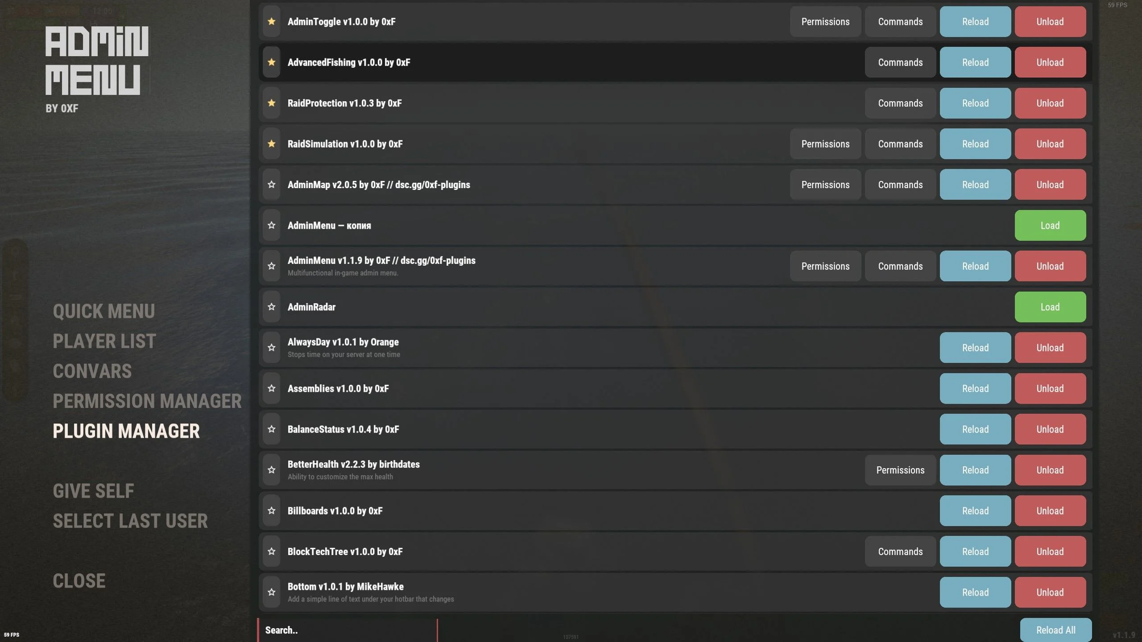The image size is (1142, 642).
Task: Open Permissions for the RaidSimulation plugin
Action: [x=825, y=144]
